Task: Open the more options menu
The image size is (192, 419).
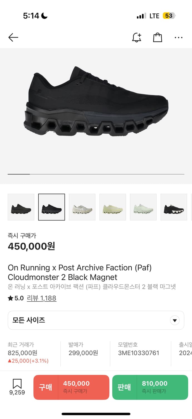Action: click(x=178, y=37)
